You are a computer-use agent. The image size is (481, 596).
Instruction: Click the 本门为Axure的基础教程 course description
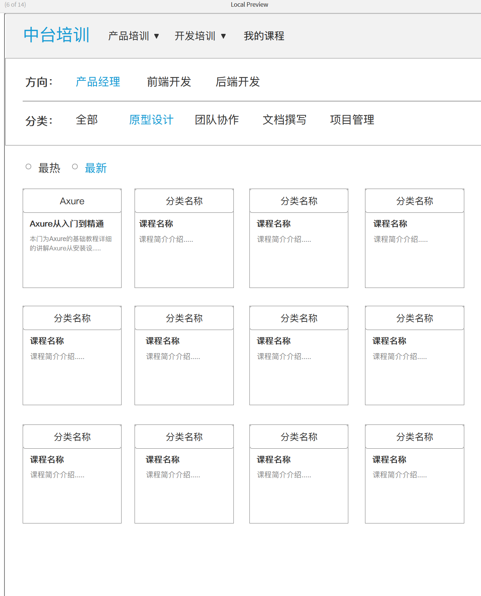pos(71,243)
